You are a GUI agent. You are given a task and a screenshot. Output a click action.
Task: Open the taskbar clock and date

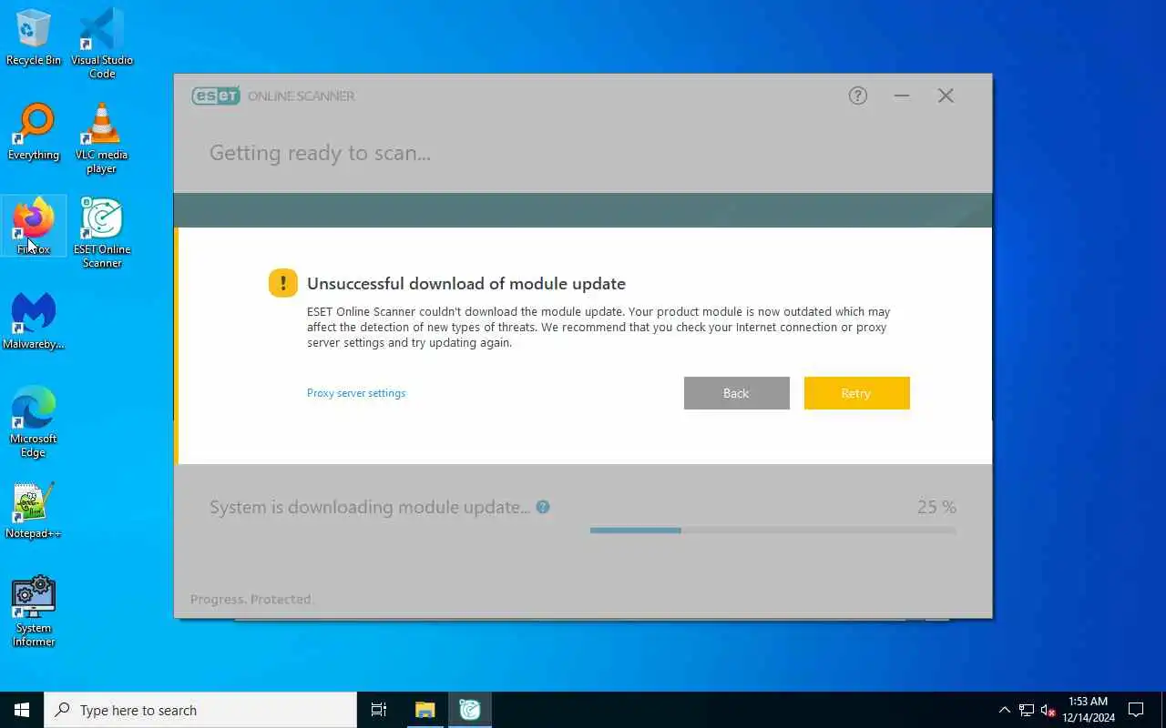click(x=1089, y=710)
